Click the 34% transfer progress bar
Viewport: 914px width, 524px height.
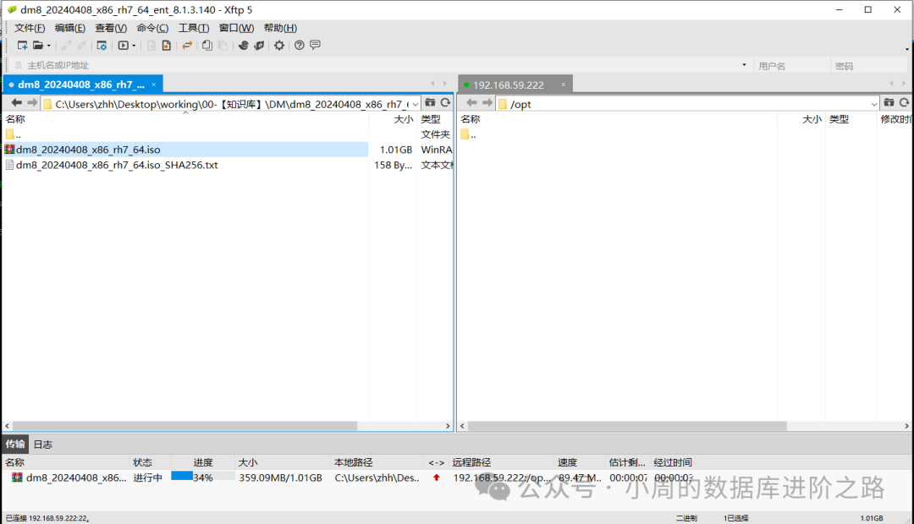click(203, 477)
